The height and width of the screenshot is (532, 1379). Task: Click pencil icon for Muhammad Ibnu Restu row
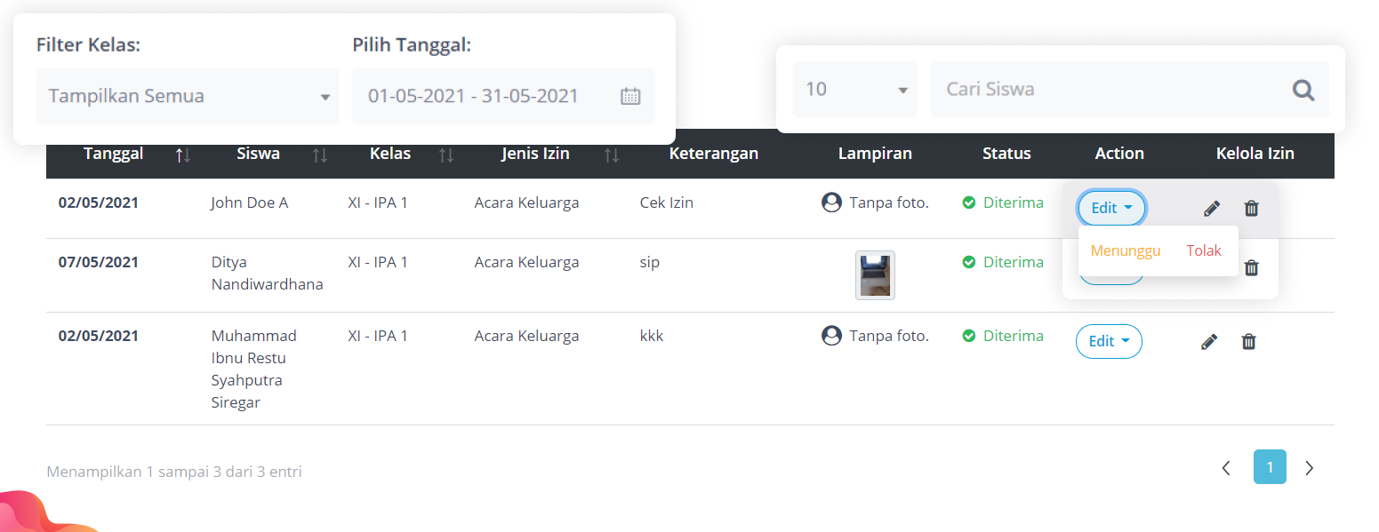pyautogui.click(x=1209, y=342)
